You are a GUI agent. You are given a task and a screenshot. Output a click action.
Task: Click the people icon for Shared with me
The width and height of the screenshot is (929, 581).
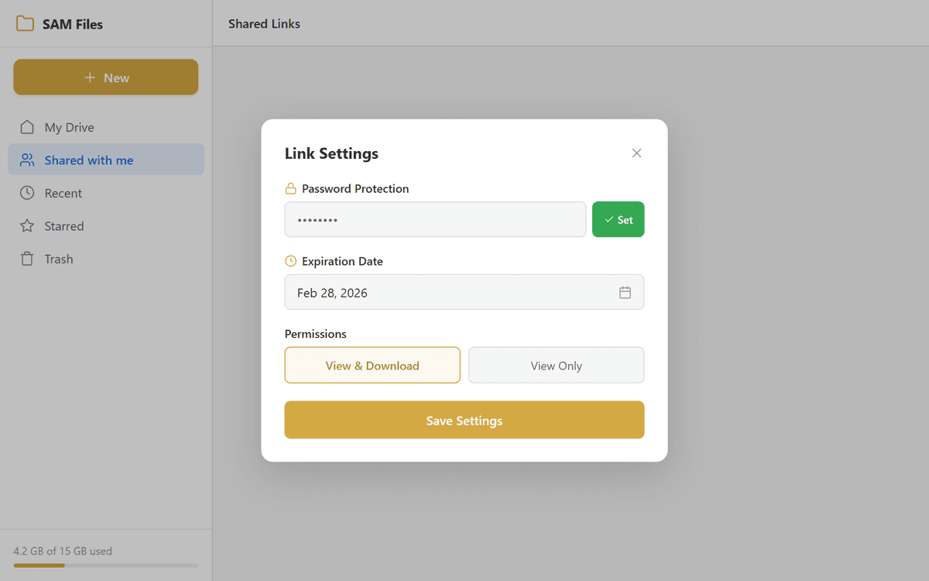click(x=27, y=160)
